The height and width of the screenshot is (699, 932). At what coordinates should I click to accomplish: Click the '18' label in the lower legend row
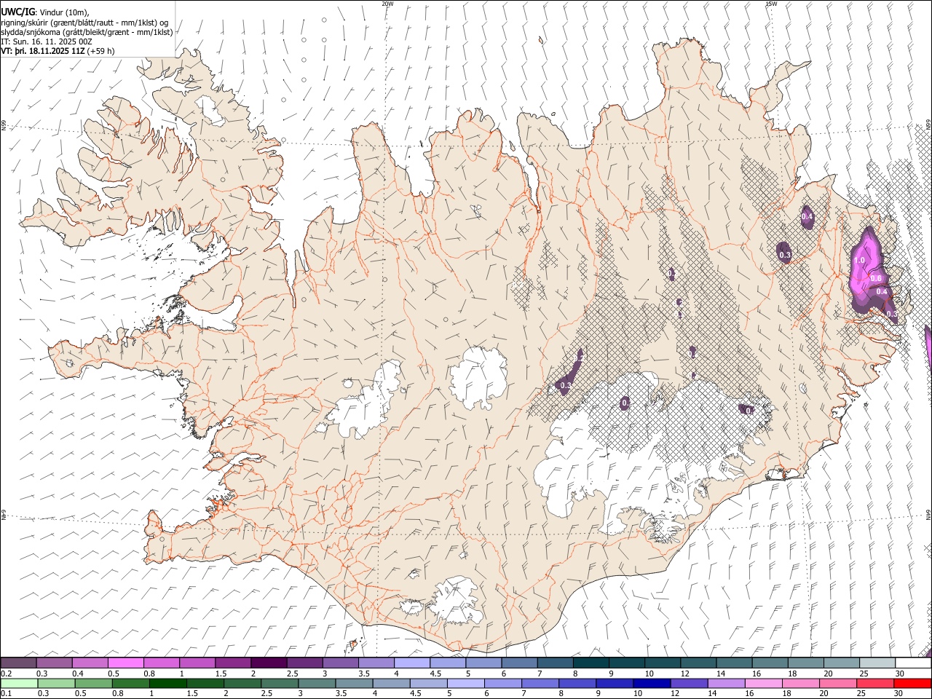(x=786, y=694)
